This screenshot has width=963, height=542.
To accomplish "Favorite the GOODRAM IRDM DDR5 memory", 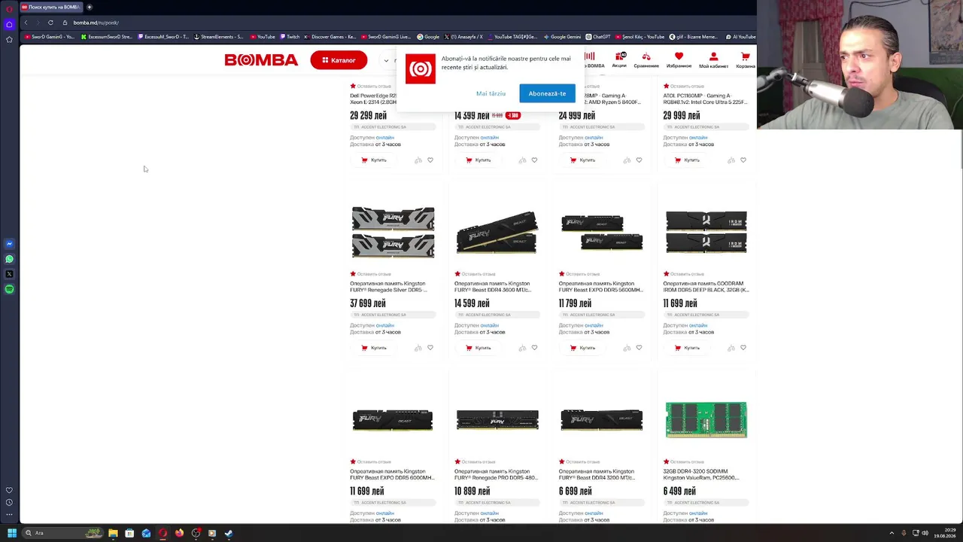I will [743, 348].
